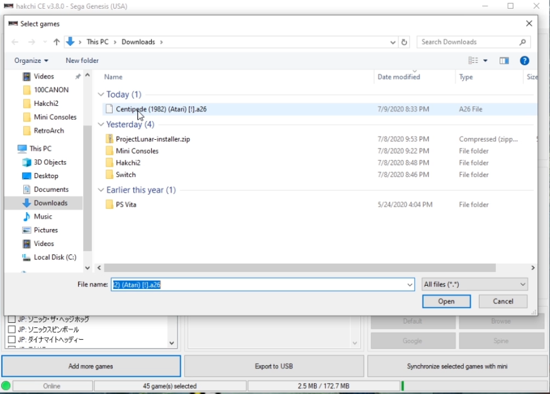
Task: Click the forward navigation arrow
Action: coord(31,42)
